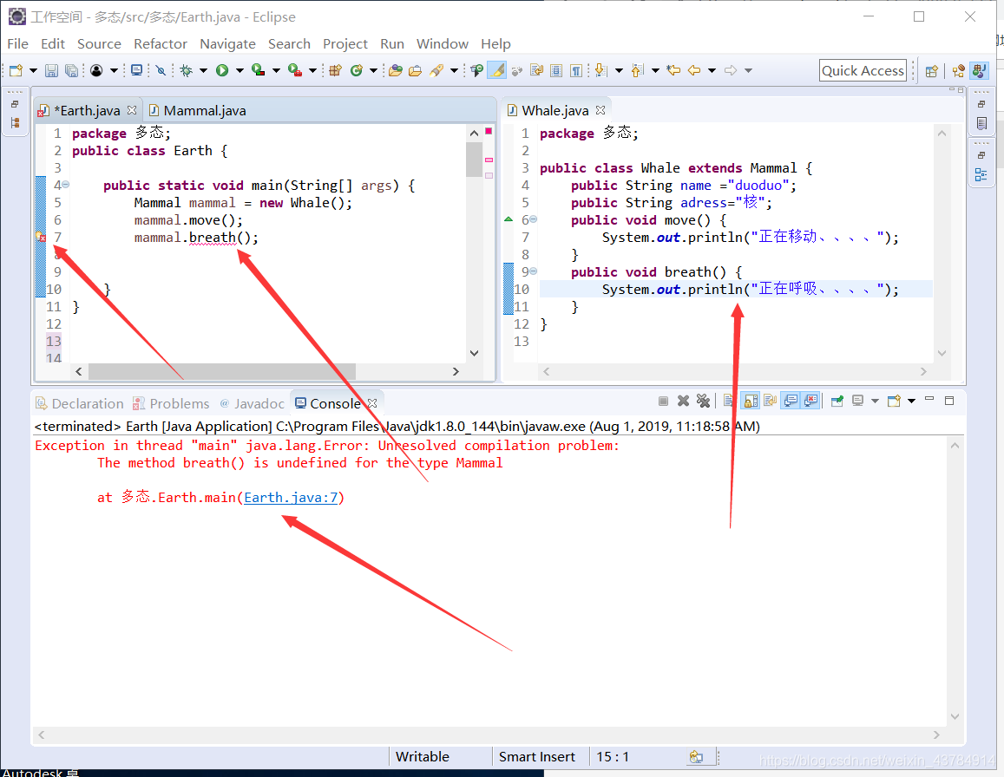Click the Back navigation yellow arrow

point(694,70)
